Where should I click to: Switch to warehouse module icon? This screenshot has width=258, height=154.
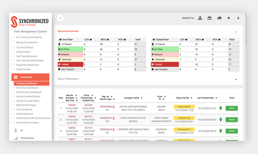pyautogui.click(x=210, y=18)
